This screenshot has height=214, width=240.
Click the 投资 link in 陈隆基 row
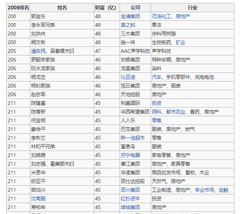click(156, 103)
